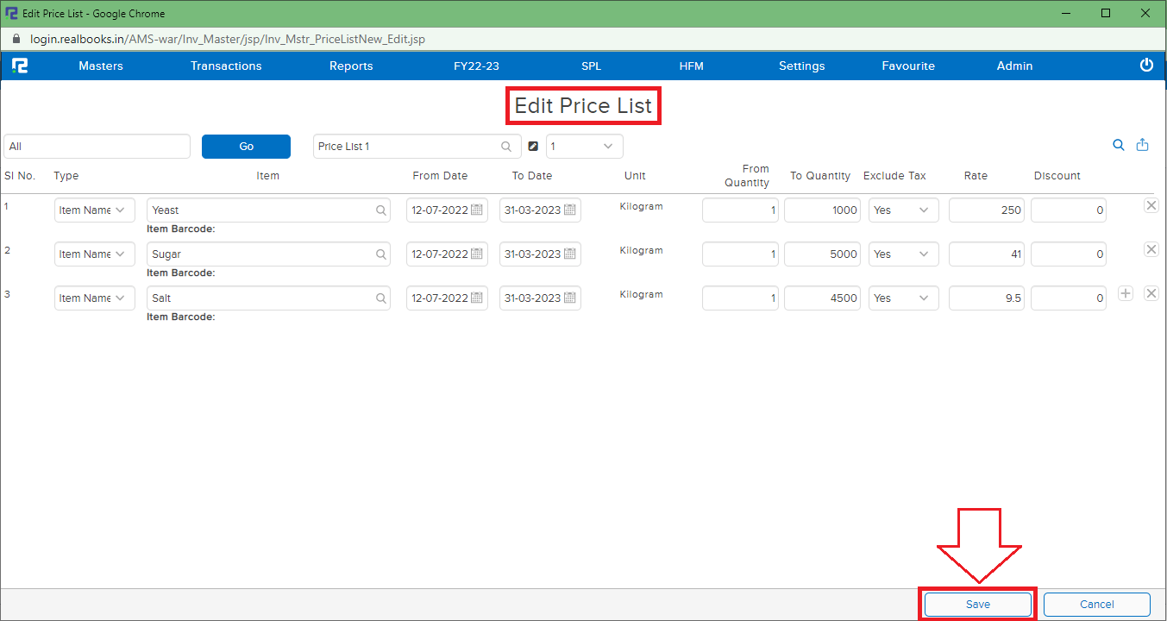Open the Reports menu
Image resolution: width=1167 pixels, height=621 pixels.
(351, 66)
